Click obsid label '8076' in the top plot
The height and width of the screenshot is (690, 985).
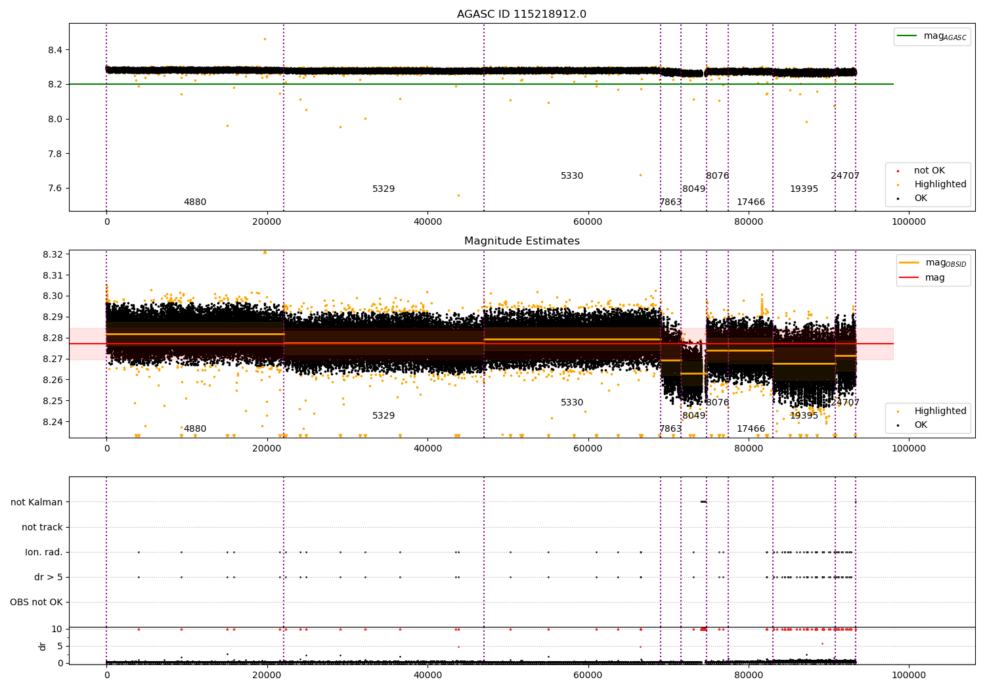(717, 176)
